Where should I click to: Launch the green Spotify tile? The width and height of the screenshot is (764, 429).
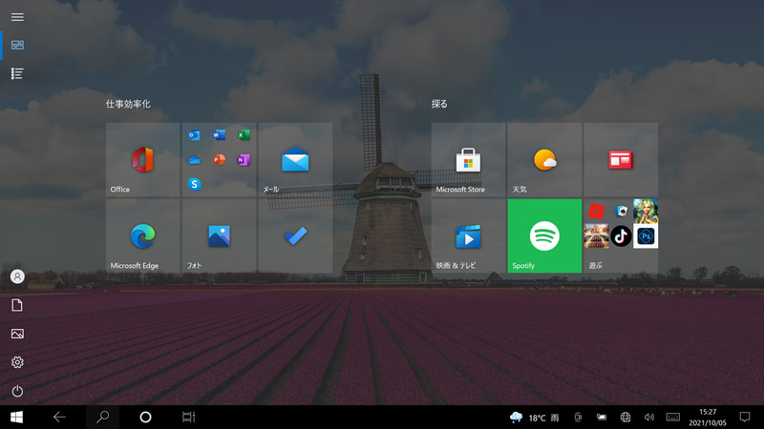pos(544,235)
